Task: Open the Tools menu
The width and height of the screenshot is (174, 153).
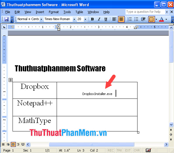Action: tap(67, 12)
